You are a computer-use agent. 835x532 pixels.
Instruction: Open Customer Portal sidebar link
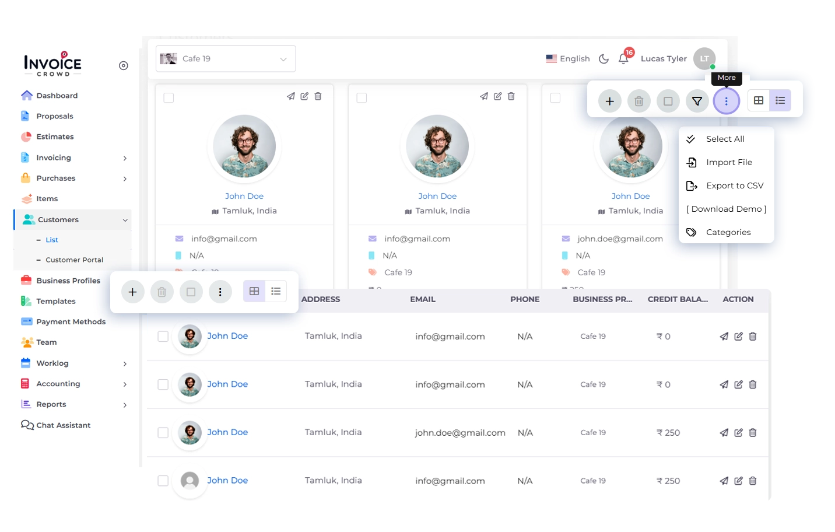[x=74, y=260]
